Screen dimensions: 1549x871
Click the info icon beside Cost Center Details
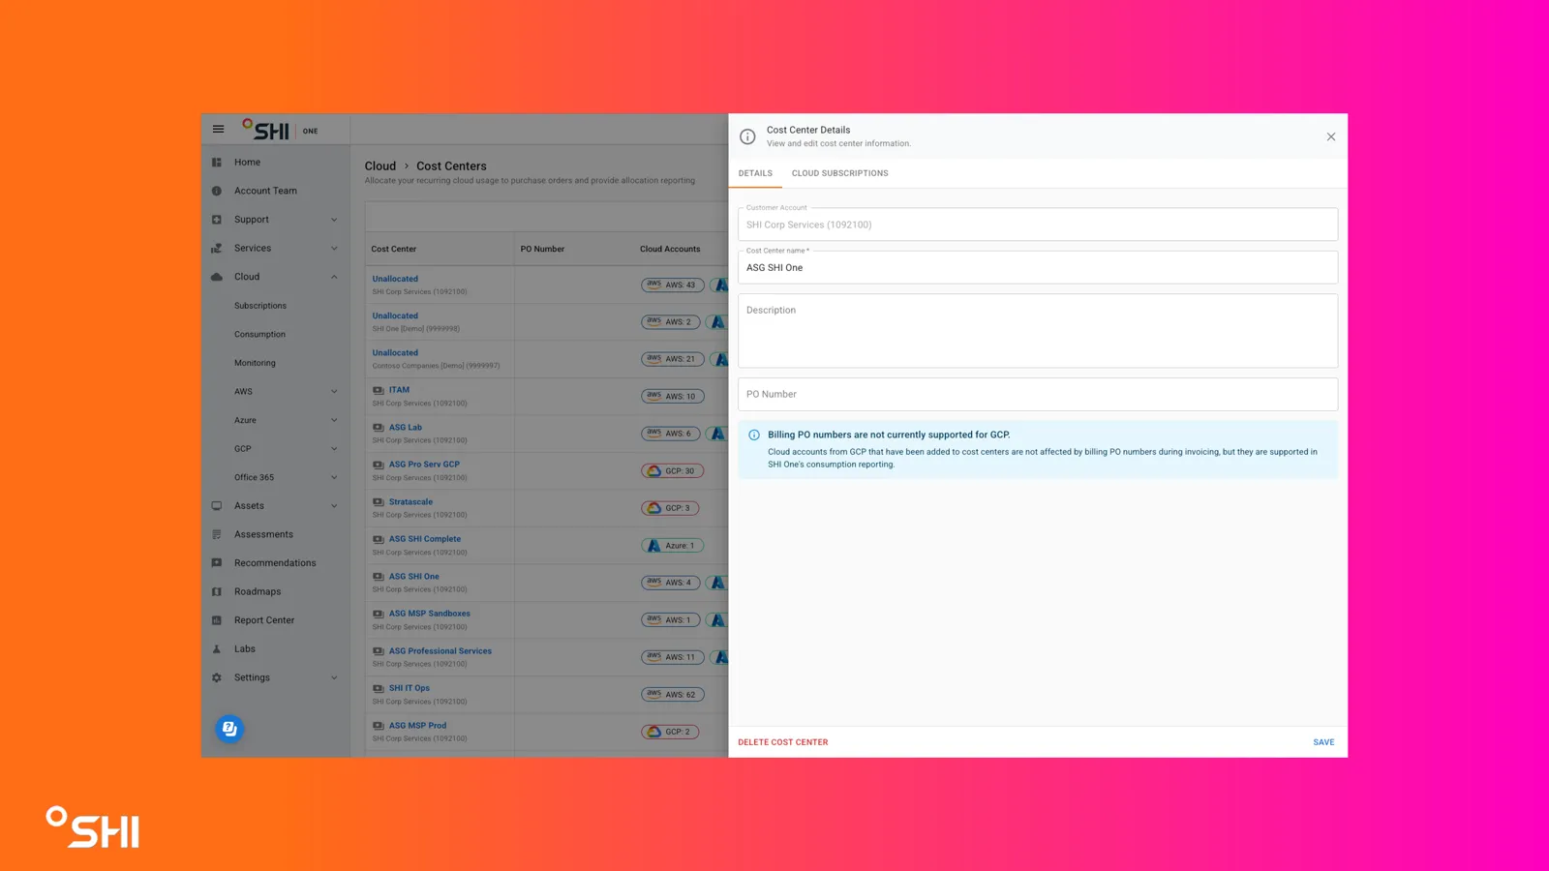point(747,136)
